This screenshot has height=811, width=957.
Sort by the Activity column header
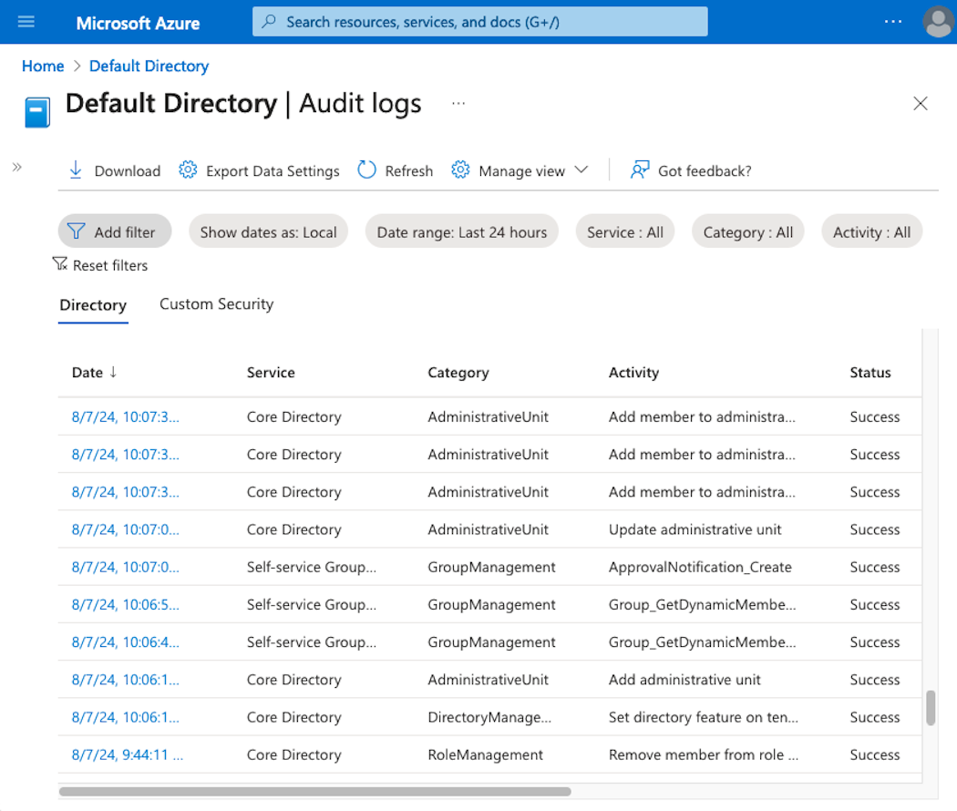tap(633, 373)
